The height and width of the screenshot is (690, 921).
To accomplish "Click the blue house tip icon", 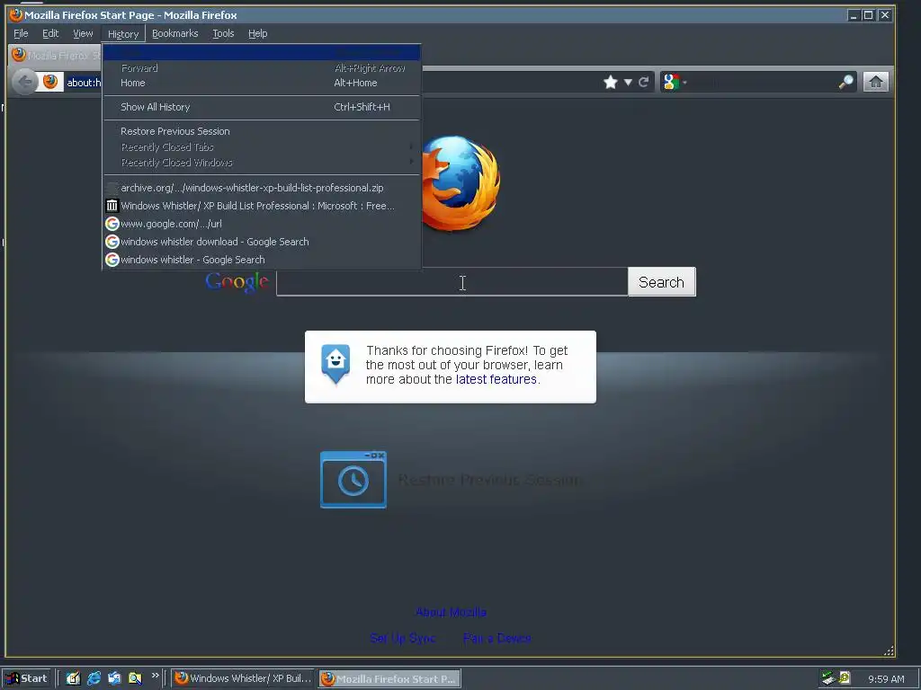I will tap(335, 364).
